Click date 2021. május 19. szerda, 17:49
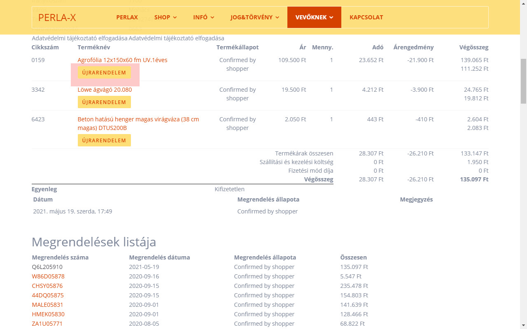This screenshot has height=329, width=527. pos(72,211)
